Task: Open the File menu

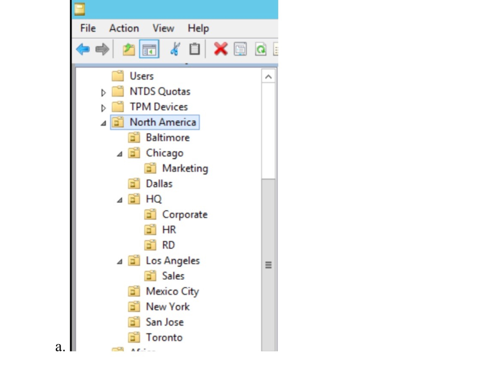Action: click(88, 28)
